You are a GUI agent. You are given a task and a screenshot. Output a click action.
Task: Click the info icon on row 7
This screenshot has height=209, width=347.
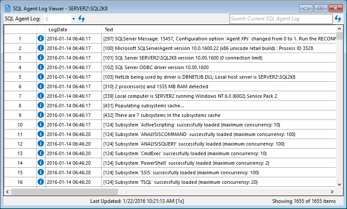point(41,96)
